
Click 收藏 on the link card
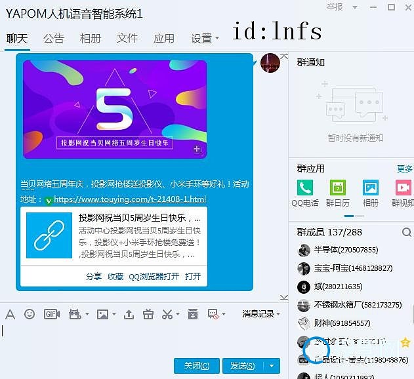[x=115, y=276]
